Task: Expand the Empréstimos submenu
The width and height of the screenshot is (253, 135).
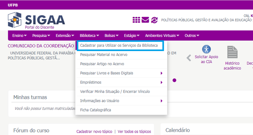Action: pos(121,82)
